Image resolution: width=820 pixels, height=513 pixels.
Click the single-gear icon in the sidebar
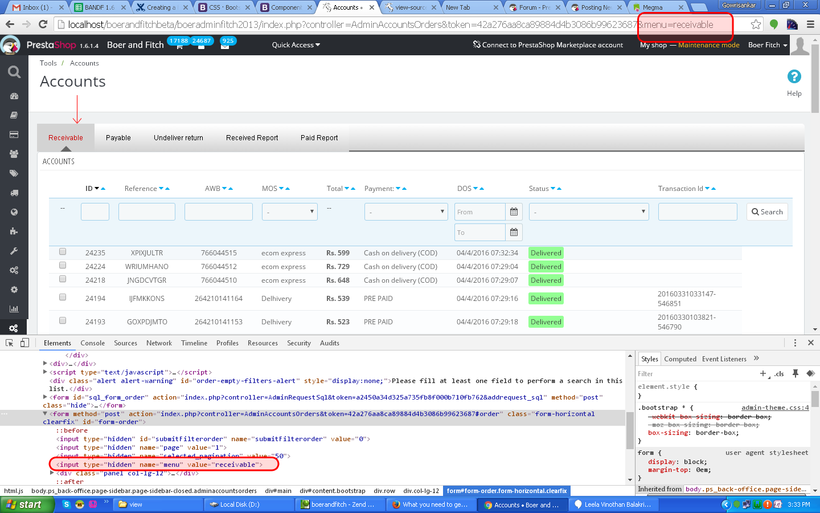point(14,290)
